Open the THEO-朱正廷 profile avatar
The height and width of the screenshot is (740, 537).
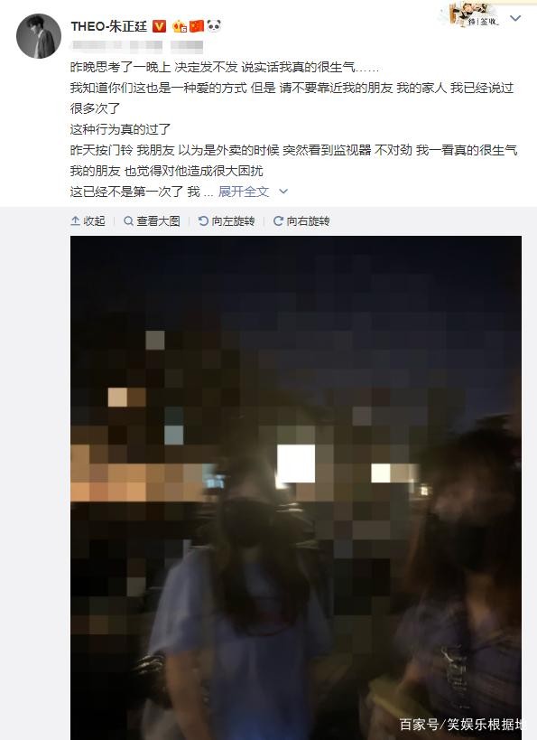tap(39, 36)
